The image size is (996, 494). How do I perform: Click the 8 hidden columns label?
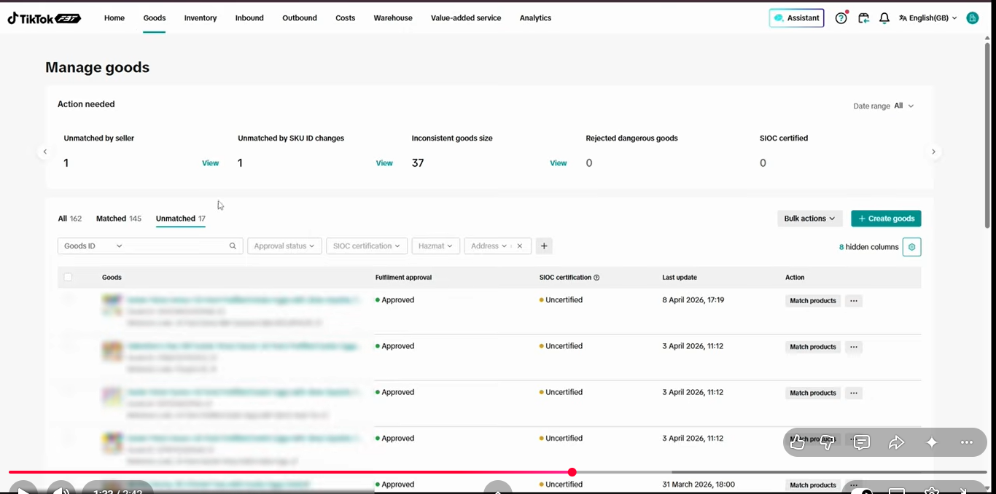pyautogui.click(x=869, y=247)
